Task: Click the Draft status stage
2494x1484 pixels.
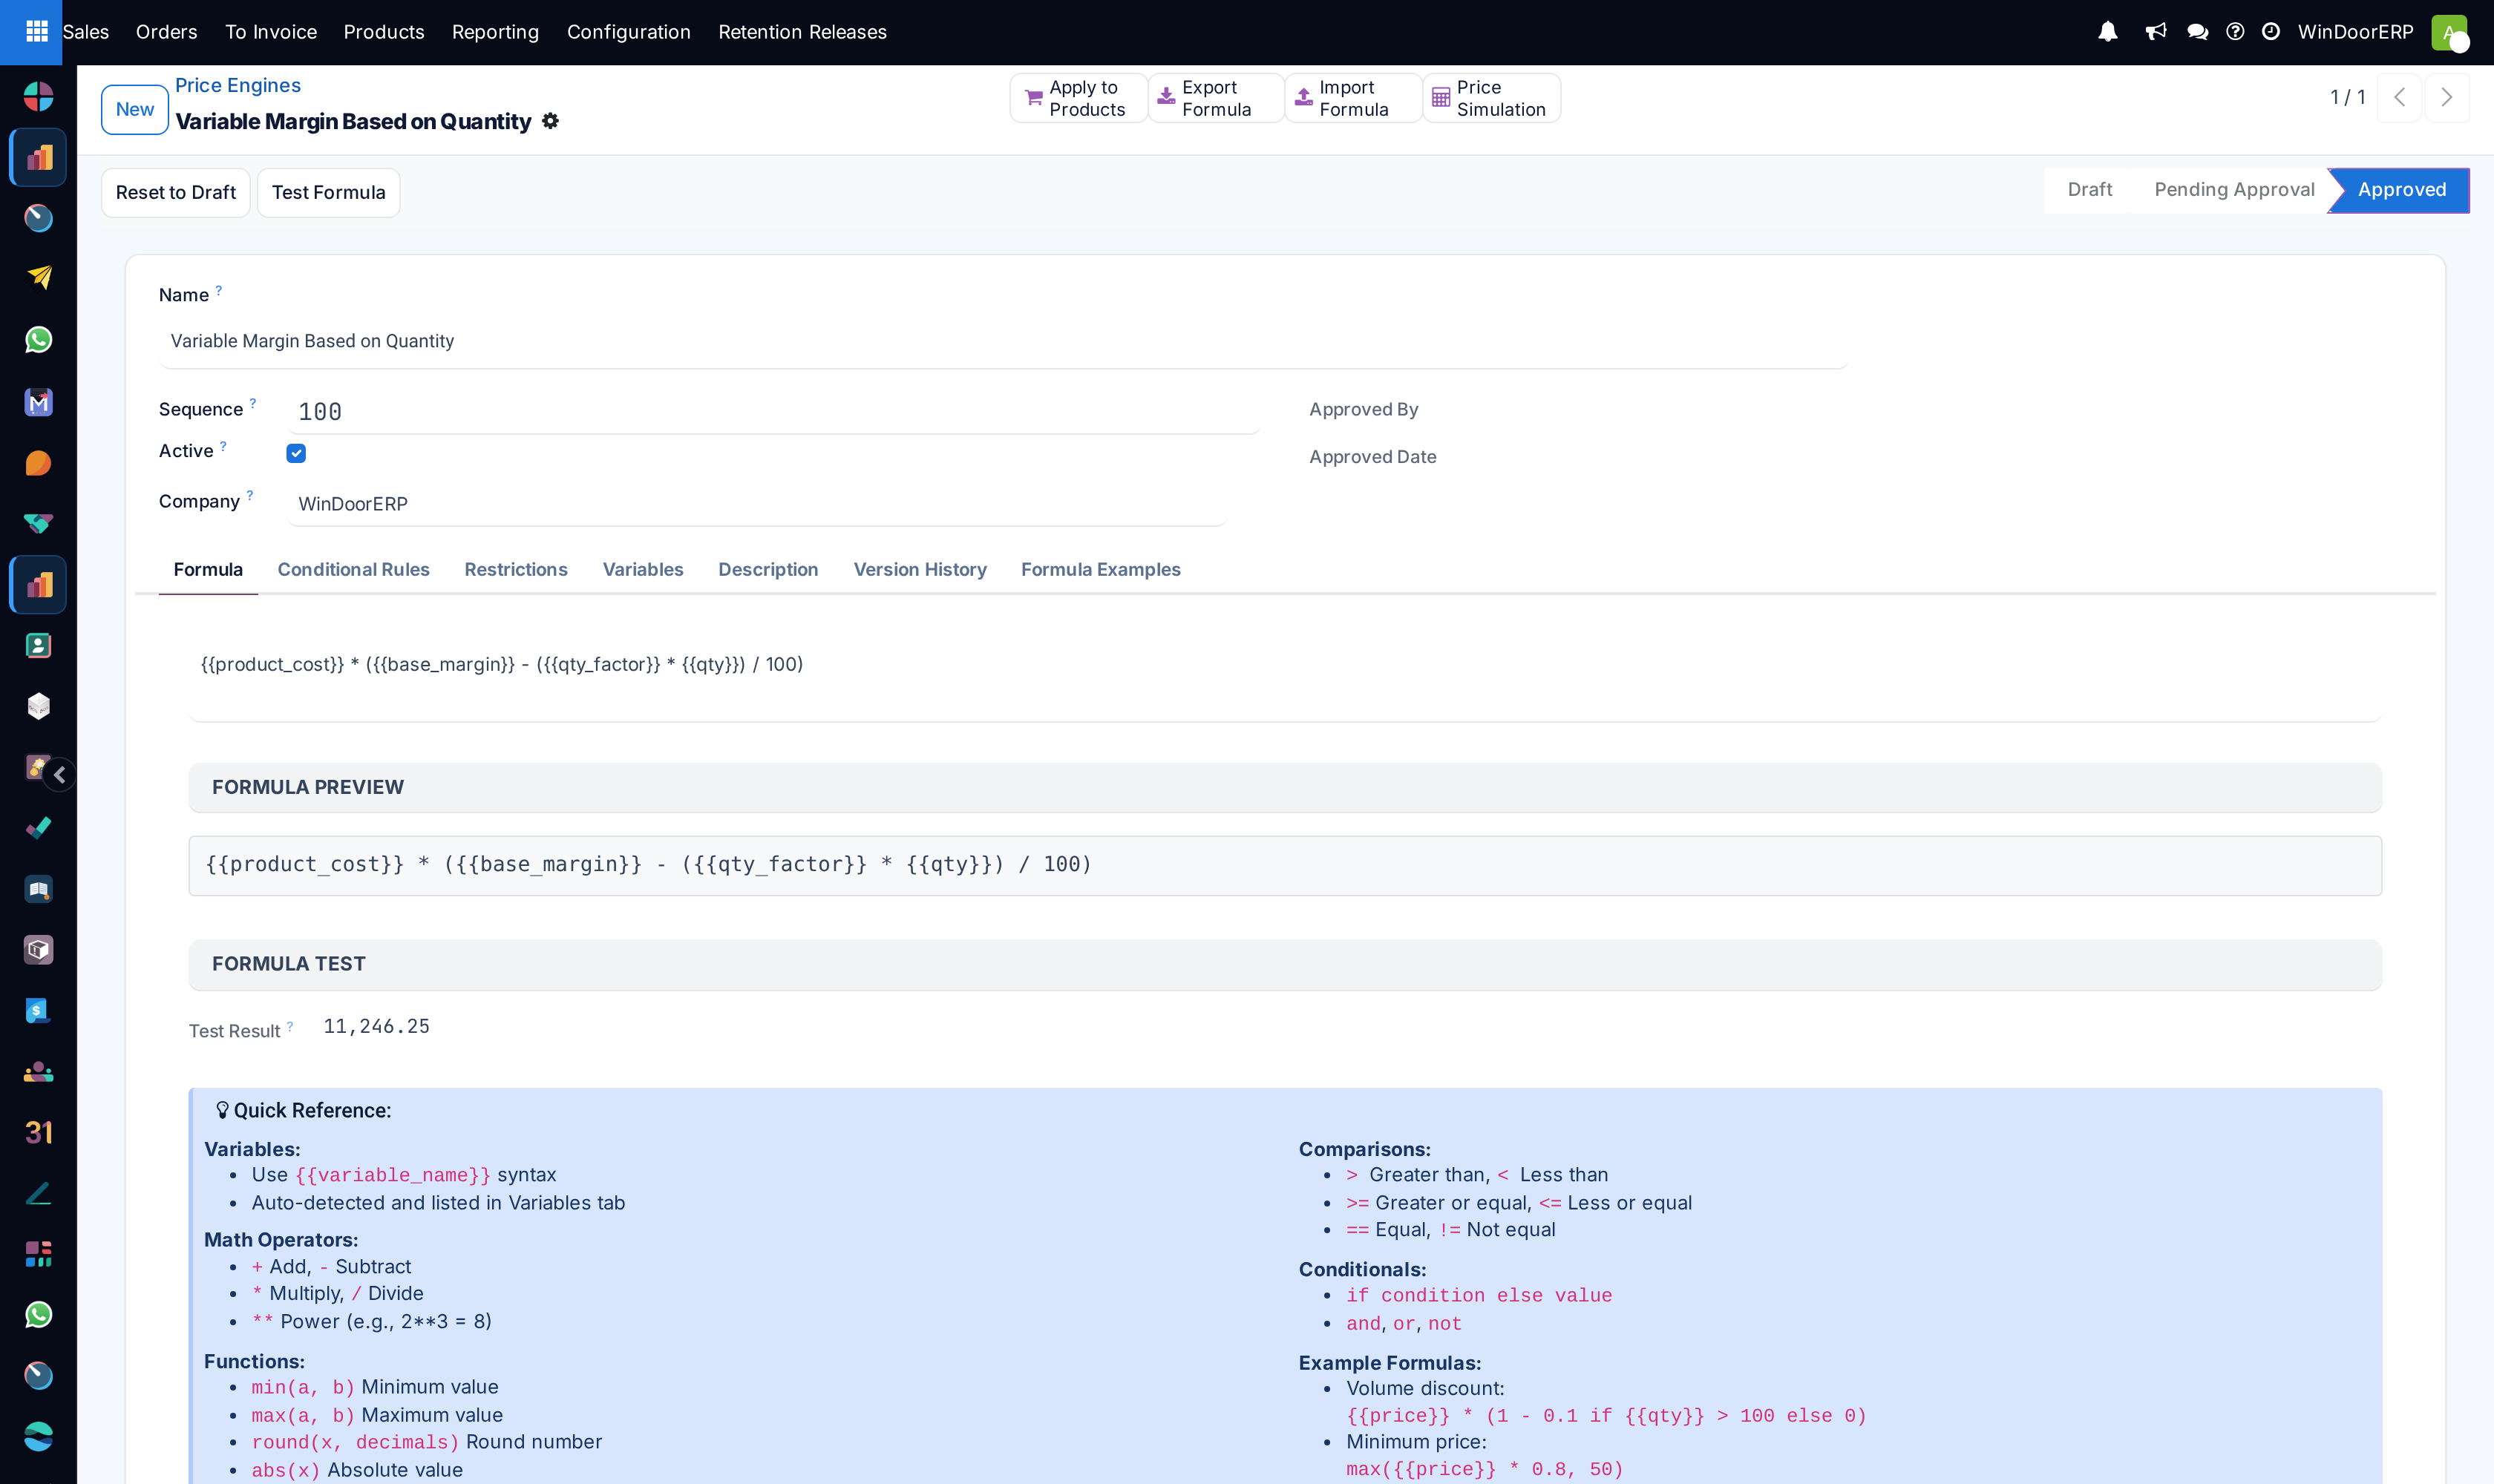Action: 2089,190
